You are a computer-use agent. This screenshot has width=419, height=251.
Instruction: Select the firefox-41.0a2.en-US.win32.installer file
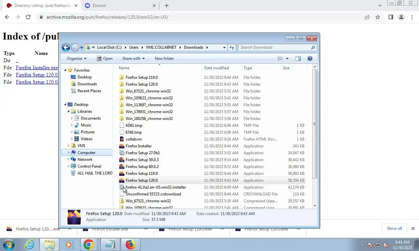(156, 187)
